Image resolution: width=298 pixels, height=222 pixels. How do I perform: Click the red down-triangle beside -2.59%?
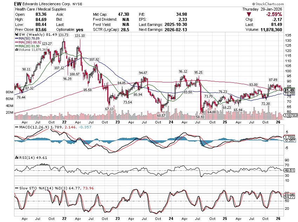click(249, 14)
